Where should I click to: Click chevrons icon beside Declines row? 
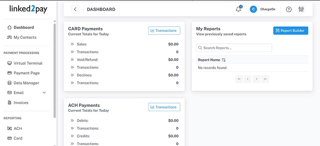72,75
